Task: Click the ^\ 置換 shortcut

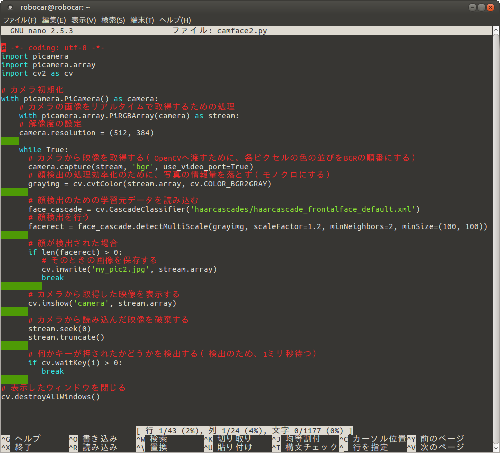Action: pyautogui.click(x=152, y=447)
